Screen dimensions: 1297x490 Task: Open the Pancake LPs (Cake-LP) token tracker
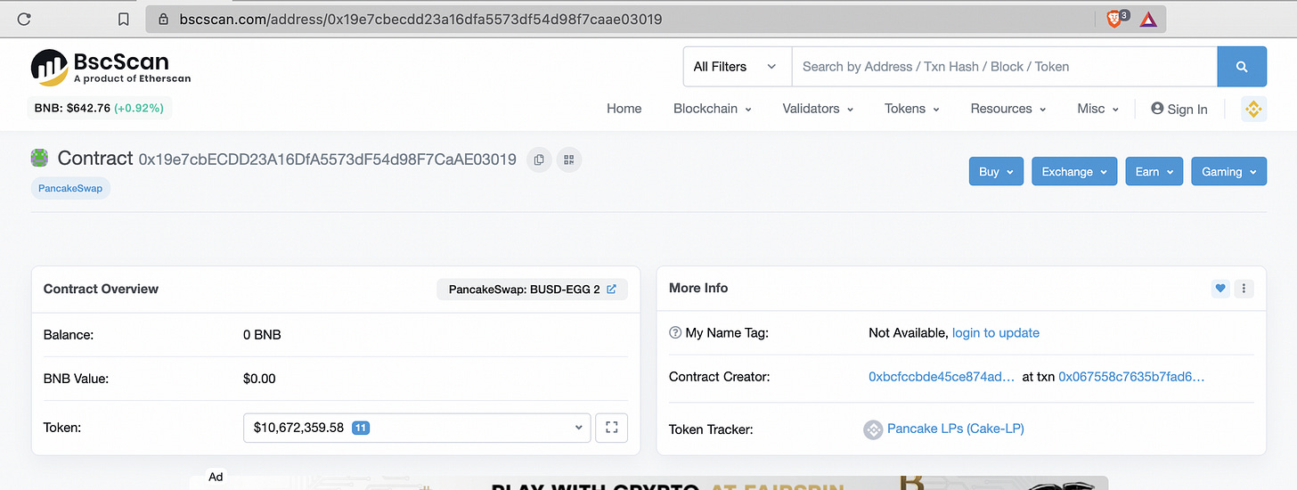point(956,429)
